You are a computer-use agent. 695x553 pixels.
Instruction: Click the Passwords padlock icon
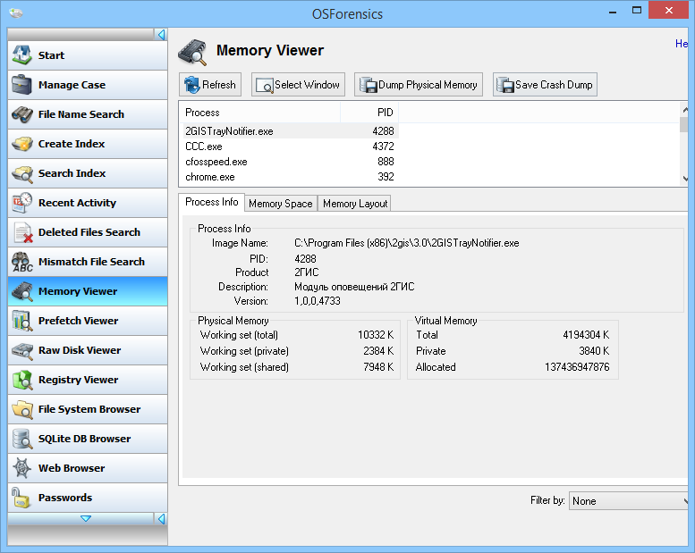tap(20, 498)
